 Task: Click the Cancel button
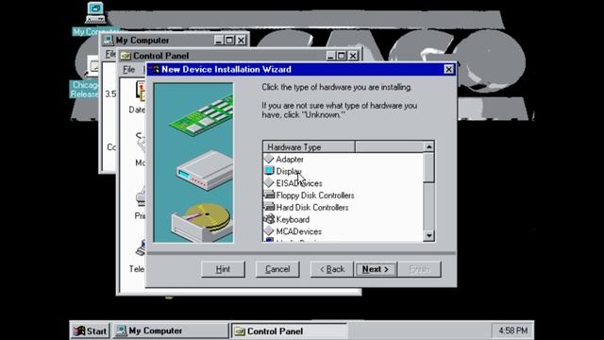277,269
